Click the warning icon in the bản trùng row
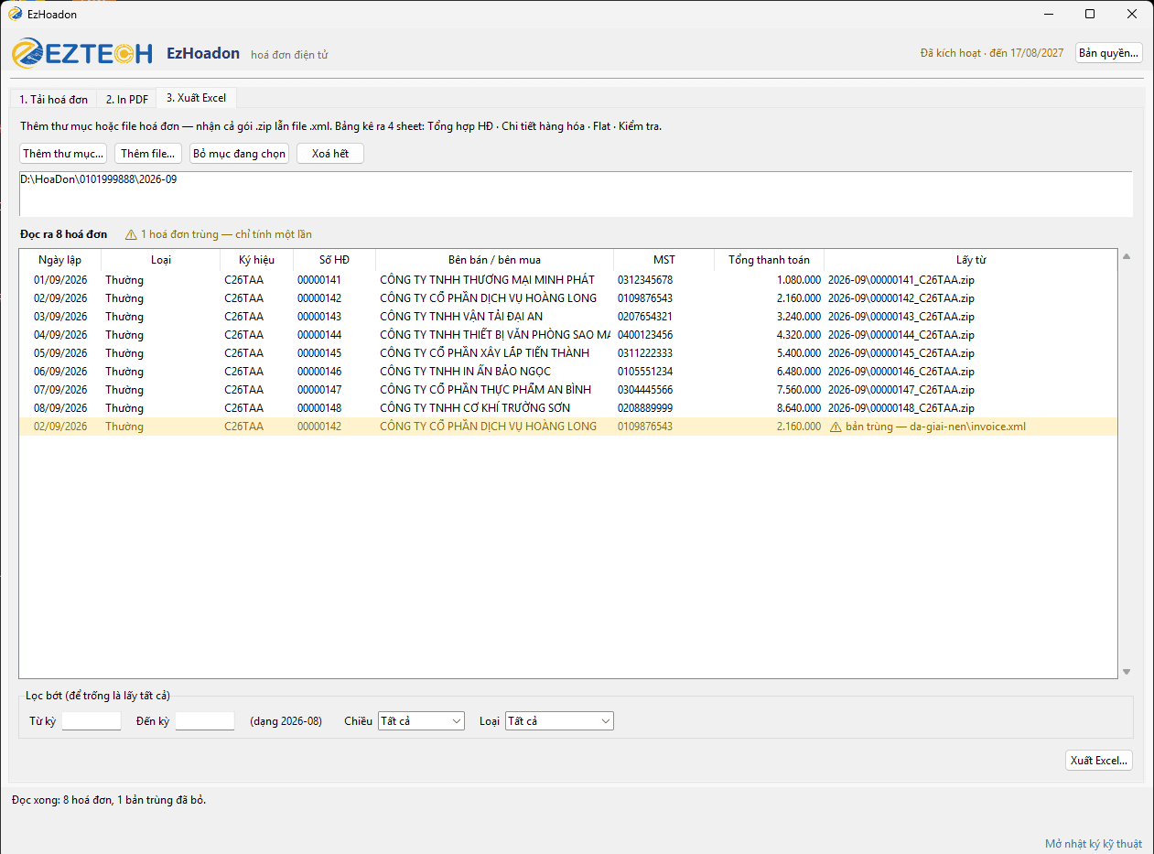 835,427
